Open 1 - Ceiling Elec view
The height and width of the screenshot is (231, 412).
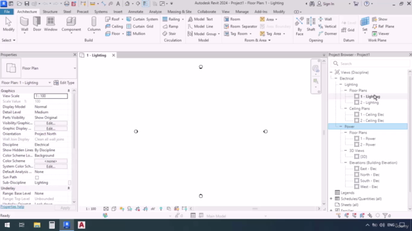(x=372, y=115)
